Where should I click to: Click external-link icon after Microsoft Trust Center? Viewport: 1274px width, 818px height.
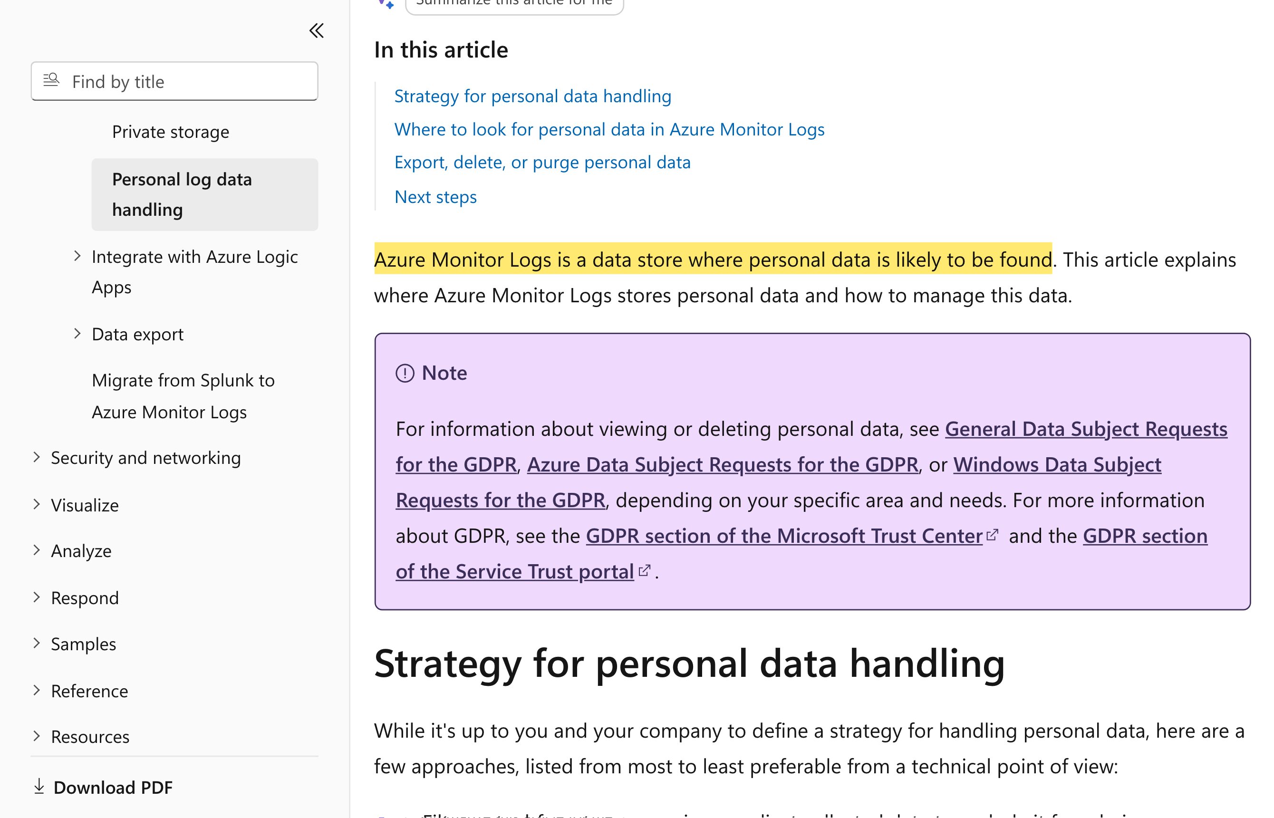(992, 535)
